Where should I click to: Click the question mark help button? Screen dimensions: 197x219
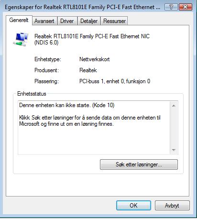[171, 7]
